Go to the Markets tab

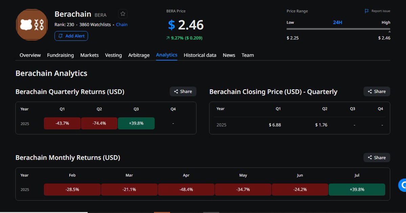(x=89, y=55)
